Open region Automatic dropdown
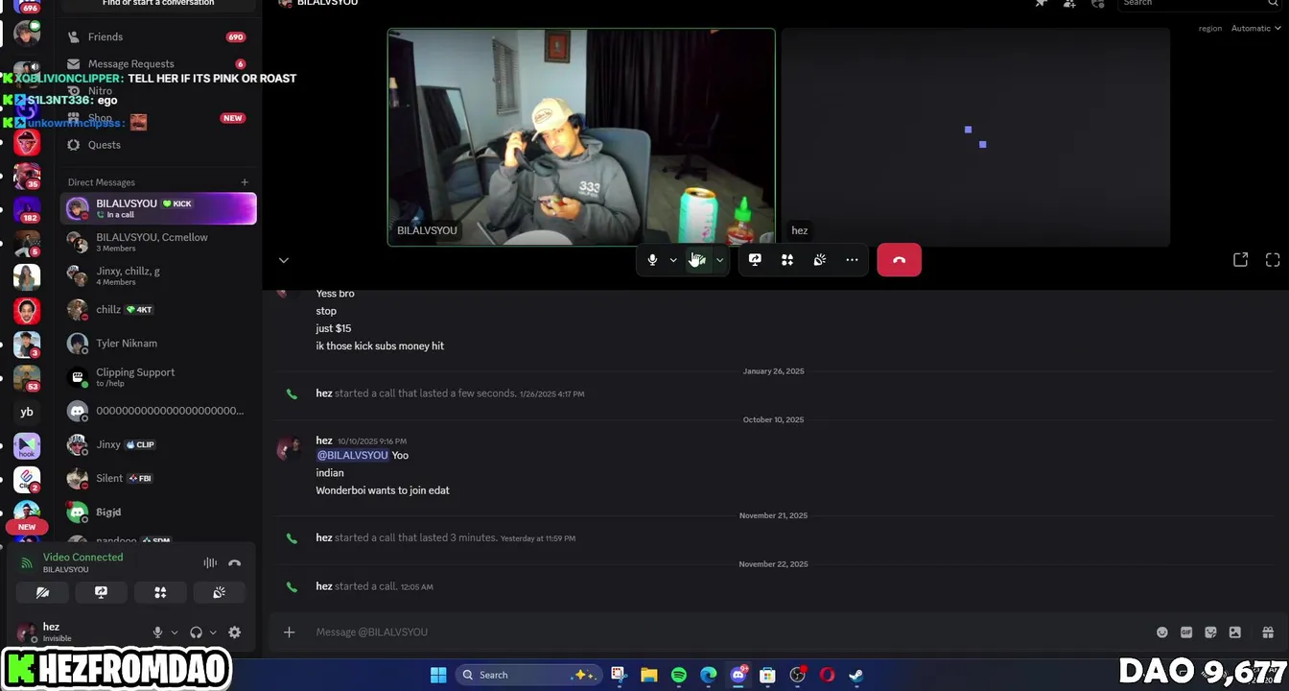The image size is (1289, 691). click(x=1255, y=29)
